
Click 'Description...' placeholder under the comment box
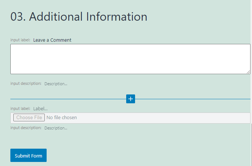56,84
